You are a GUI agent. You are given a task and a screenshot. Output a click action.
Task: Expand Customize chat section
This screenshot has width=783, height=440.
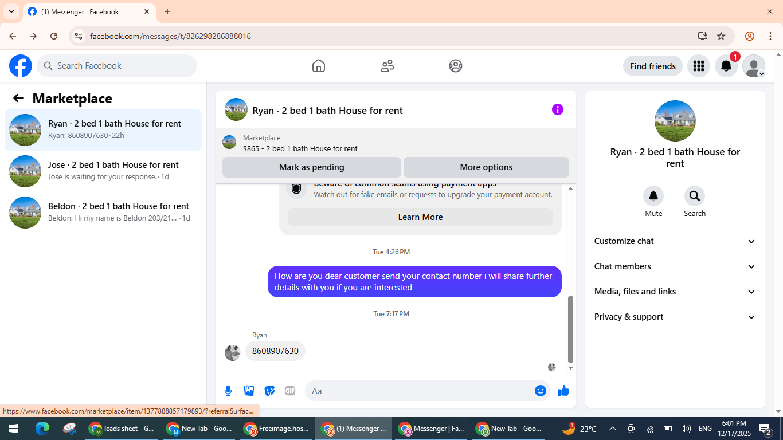pyautogui.click(x=675, y=241)
